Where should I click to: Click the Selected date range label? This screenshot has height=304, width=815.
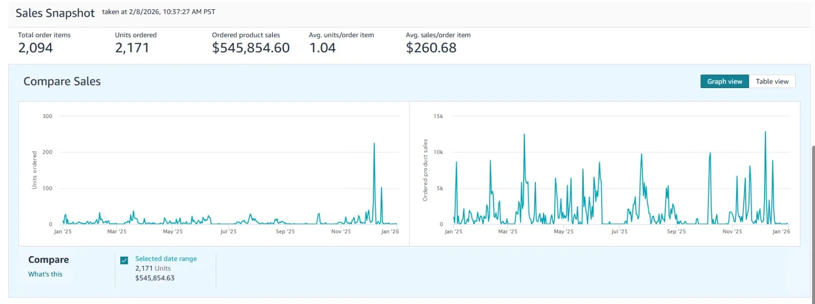pyautogui.click(x=166, y=259)
